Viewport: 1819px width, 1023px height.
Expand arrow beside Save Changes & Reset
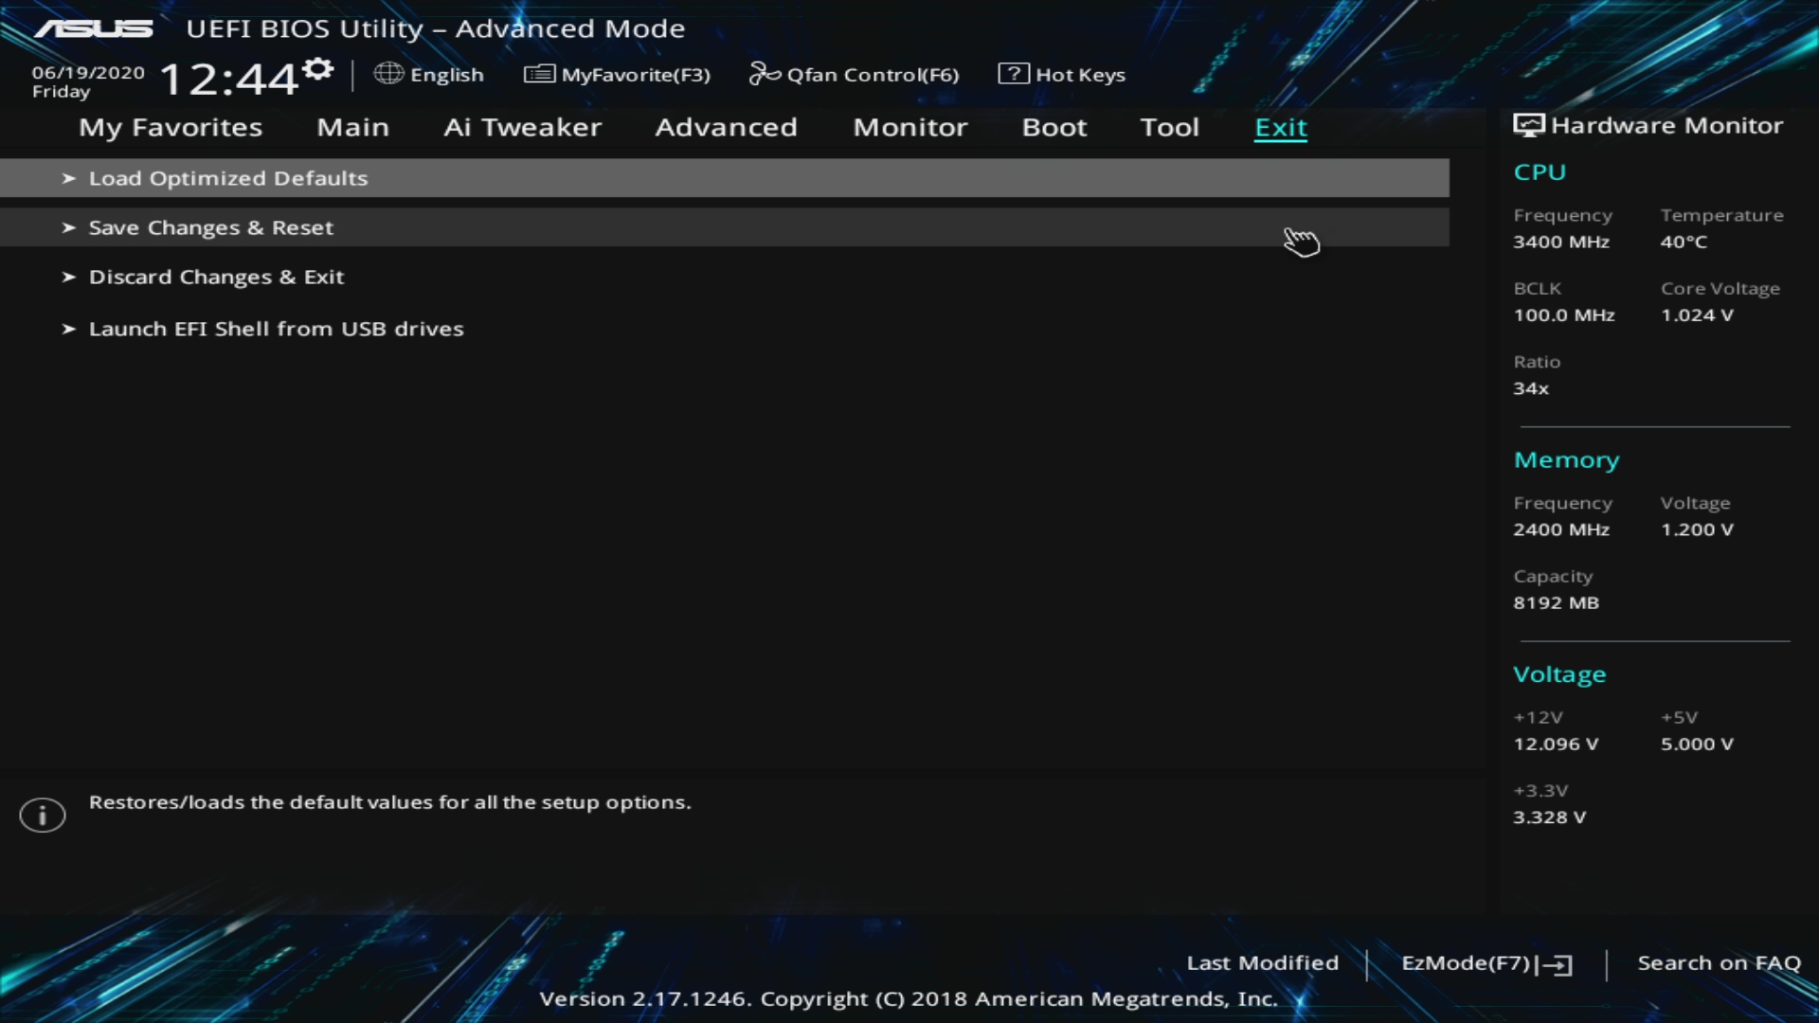[x=68, y=227]
